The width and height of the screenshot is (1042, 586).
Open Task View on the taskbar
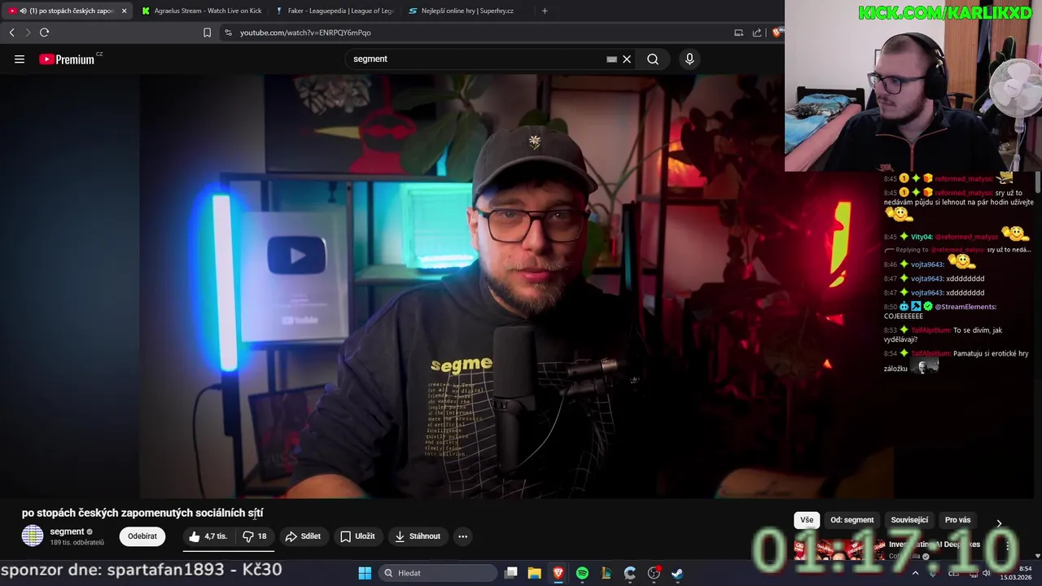511,573
